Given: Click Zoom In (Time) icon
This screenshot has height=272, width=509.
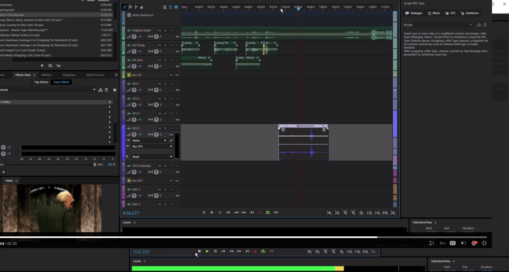Looking at the screenshot, I should [x=345, y=213].
